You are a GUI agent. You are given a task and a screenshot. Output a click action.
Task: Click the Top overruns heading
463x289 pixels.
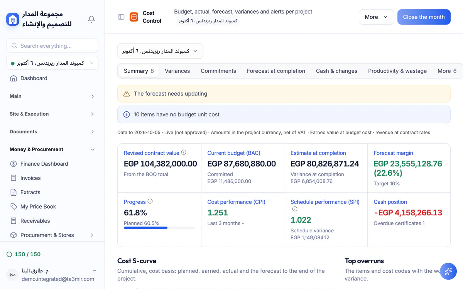pyautogui.click(x=364, y=261)
